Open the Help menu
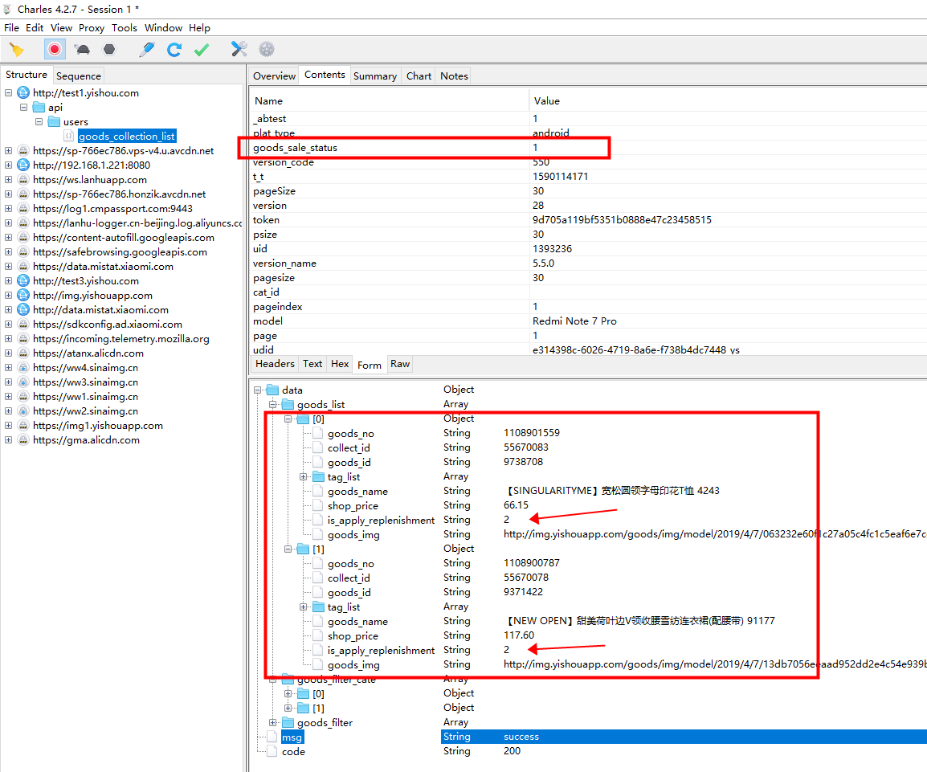 click(x=199, y=28)
